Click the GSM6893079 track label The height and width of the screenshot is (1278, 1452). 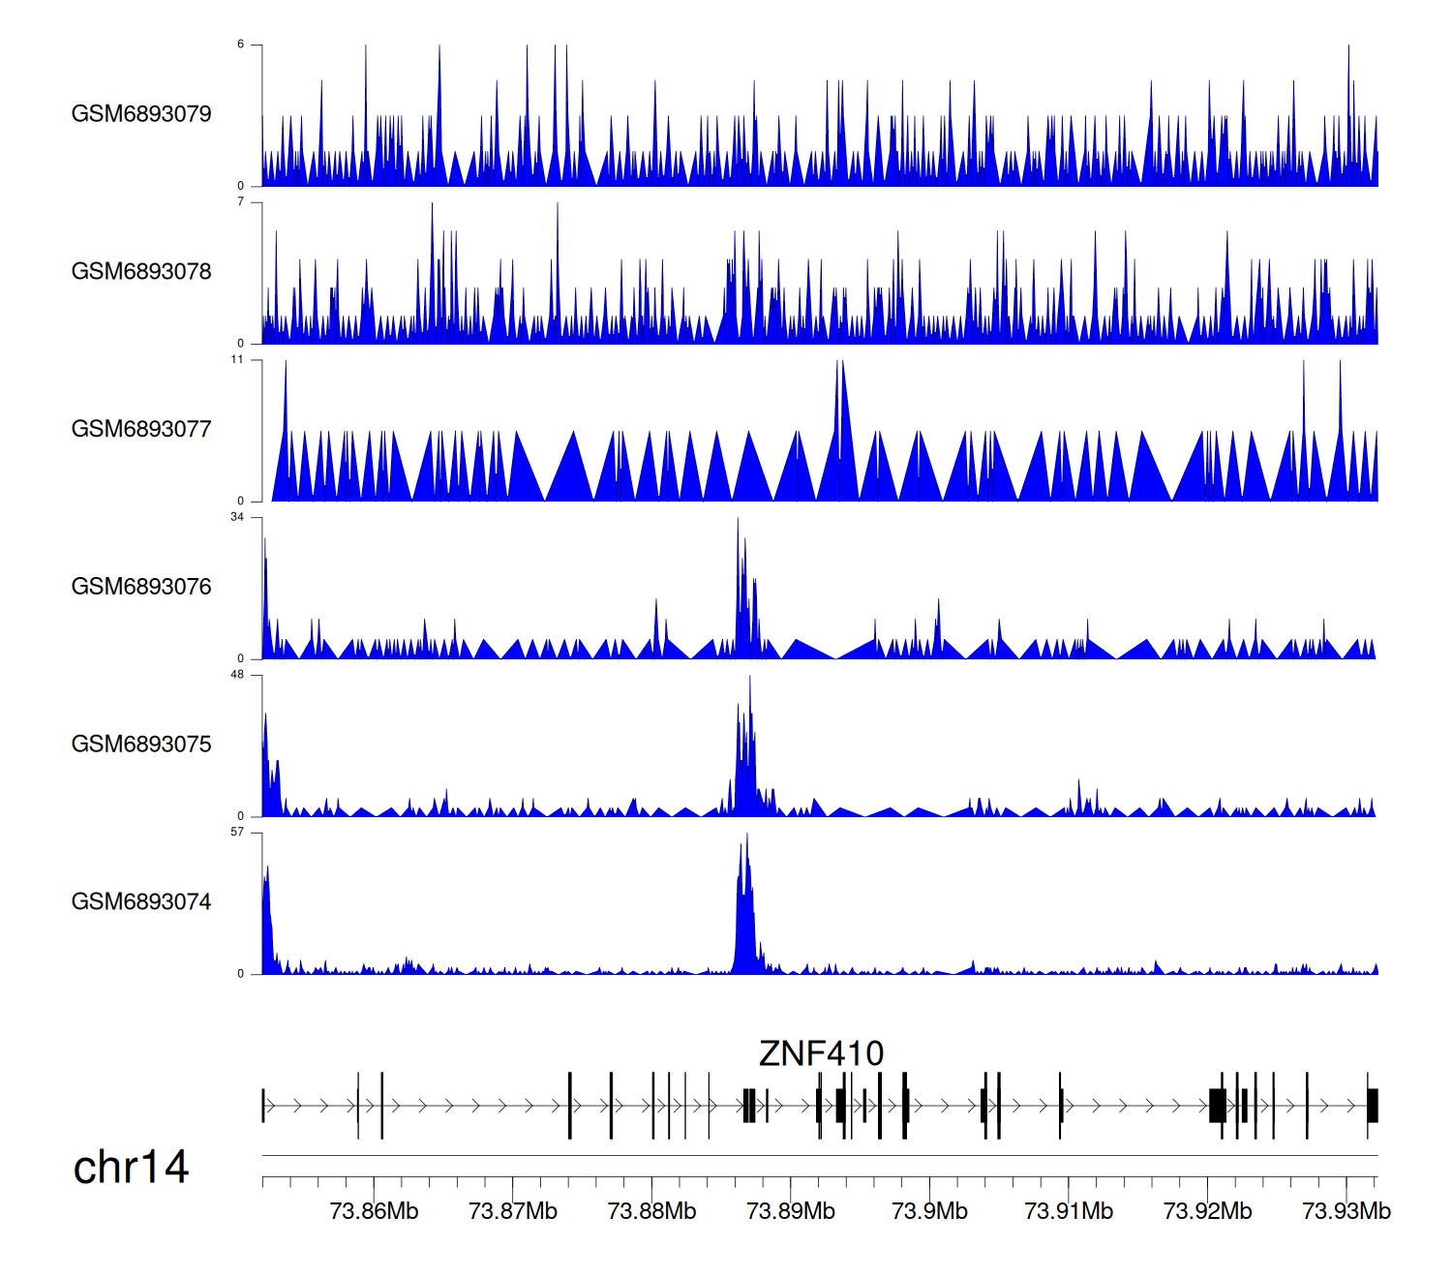(141, 114)
